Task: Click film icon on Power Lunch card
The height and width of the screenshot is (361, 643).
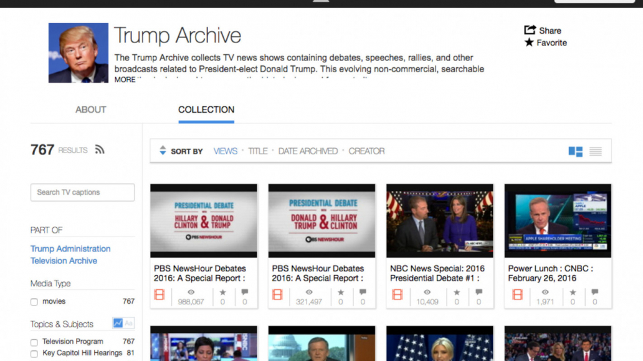Action: pyautogui.click(x=518, y=294)
